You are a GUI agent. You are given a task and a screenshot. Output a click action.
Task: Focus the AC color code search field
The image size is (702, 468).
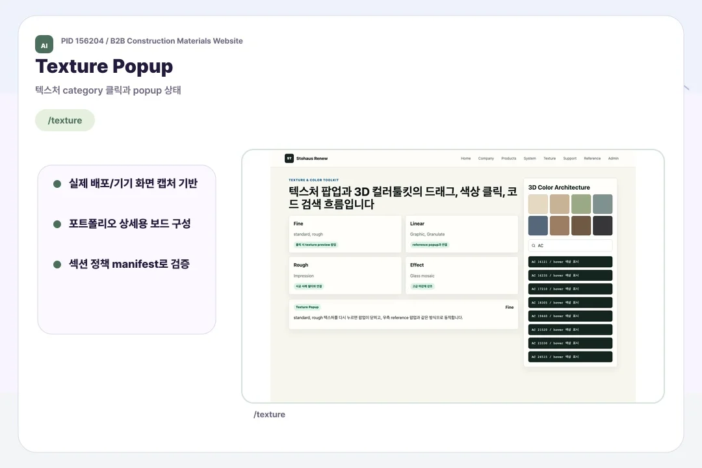570,246
